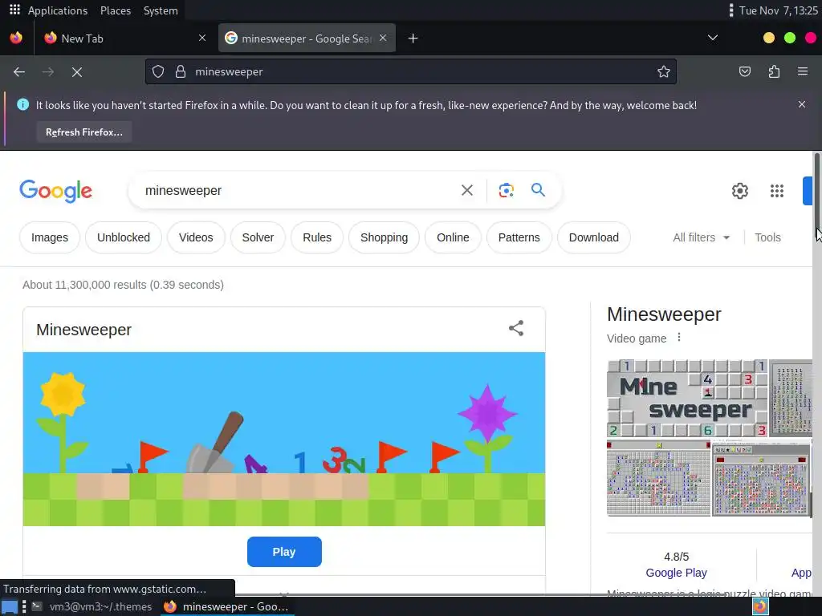
Task: Dismiss the Firefox refresh notification bar
Action: click(802, 104)
